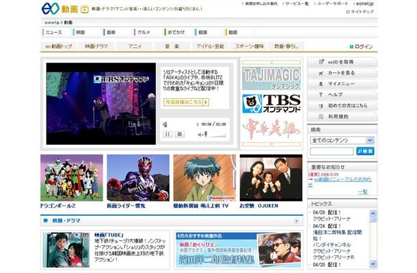Viewport: 417px width, 273px height.
Task: Select the 教養・暮らし menu item
Action: [286, 46]
